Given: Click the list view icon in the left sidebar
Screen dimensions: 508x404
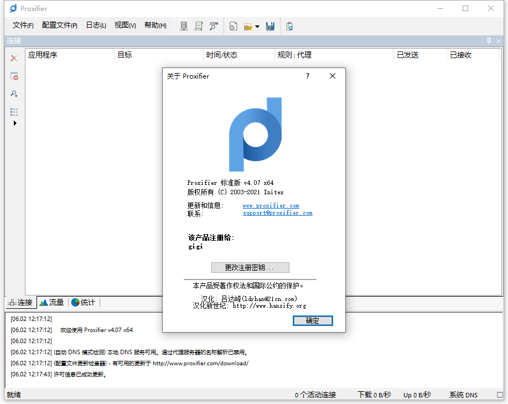Looking at the screenshot, I should coord(14,112).
